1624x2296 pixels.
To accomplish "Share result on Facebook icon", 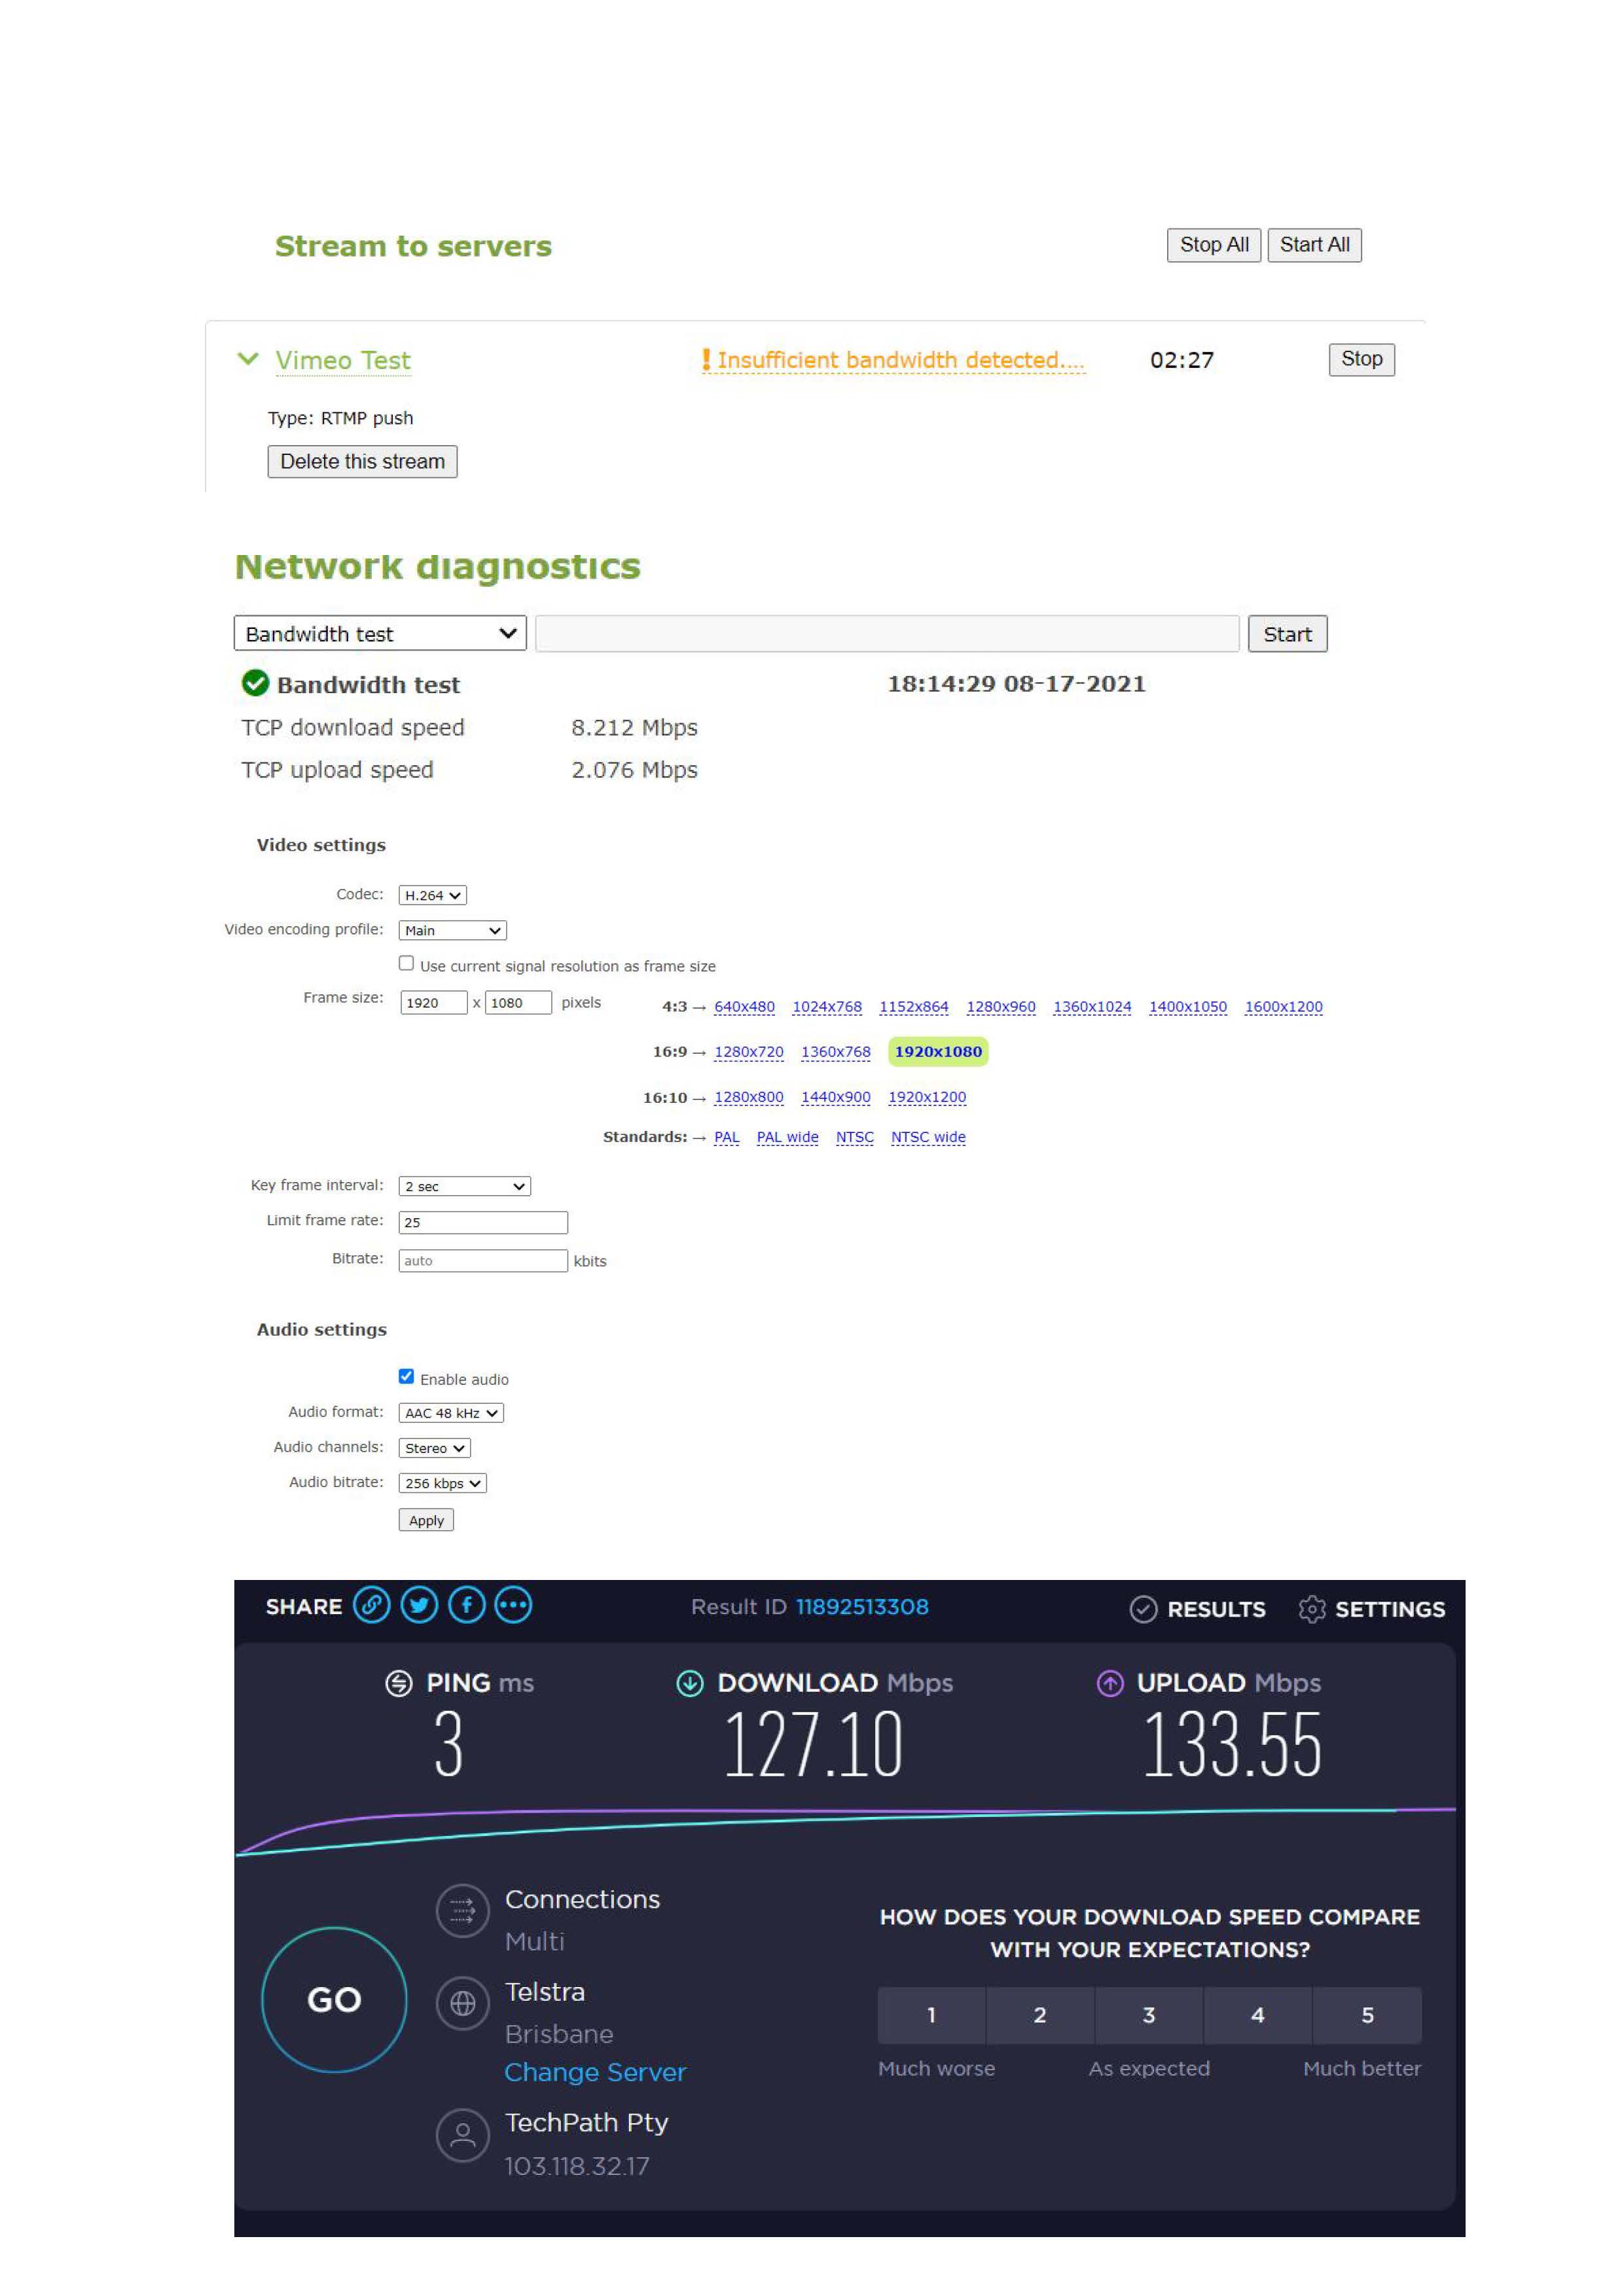I will pyautogui.click(x=467, y=1606).
